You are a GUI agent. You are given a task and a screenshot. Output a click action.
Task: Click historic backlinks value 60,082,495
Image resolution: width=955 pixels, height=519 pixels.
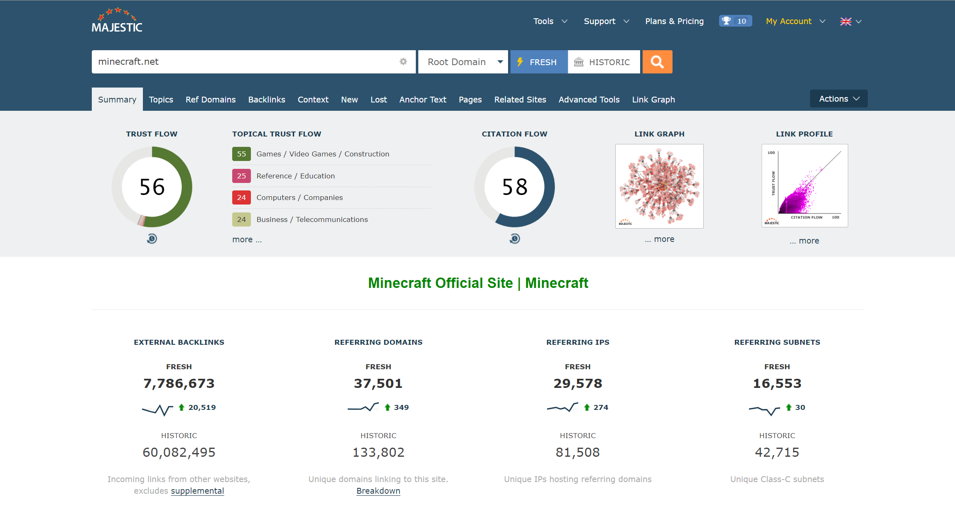[x=179, y=452]
